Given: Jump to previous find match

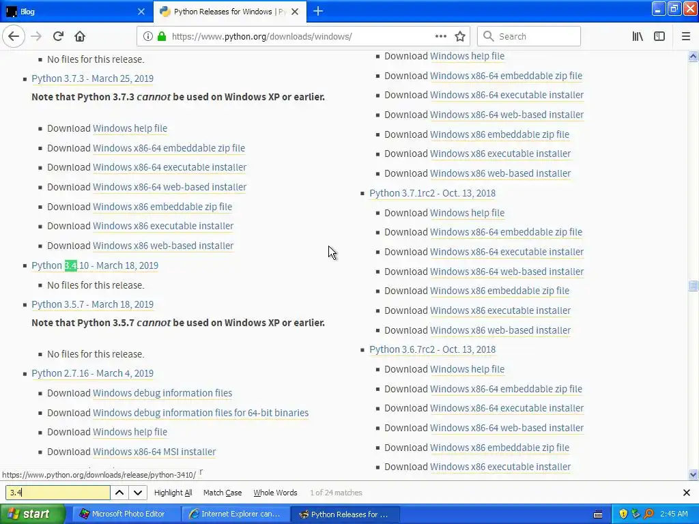Looking at the screenshot, I should pos(119,493).
